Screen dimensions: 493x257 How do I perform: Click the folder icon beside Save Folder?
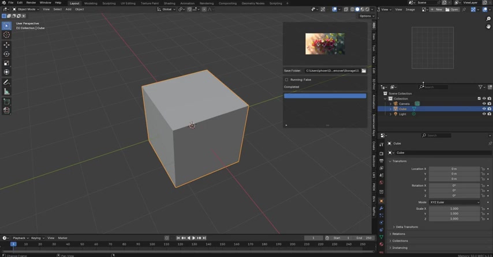click(364, 71)
